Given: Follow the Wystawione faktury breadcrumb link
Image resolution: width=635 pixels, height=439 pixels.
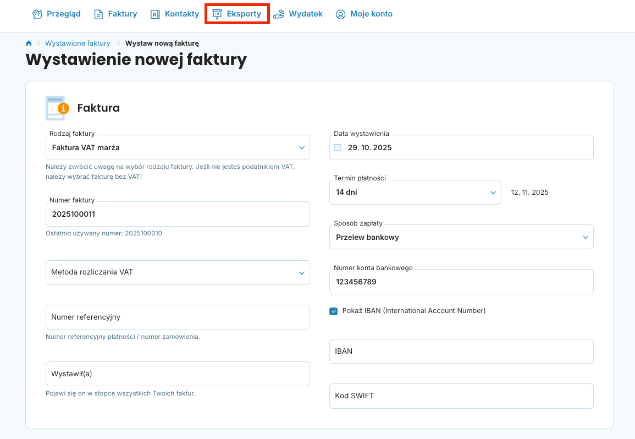Looking at the screenshot, I should point(78,43).
